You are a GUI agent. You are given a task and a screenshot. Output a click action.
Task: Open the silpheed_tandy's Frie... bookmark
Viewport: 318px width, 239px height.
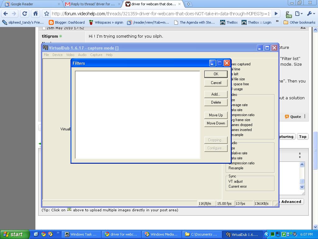[23, 22]
